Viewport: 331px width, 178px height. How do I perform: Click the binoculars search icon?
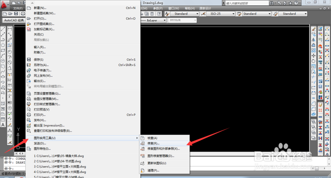272,3
